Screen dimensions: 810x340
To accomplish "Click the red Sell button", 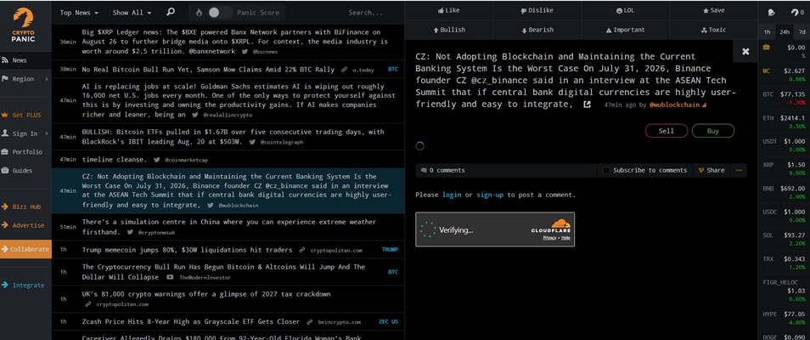I will pos(666,131).
